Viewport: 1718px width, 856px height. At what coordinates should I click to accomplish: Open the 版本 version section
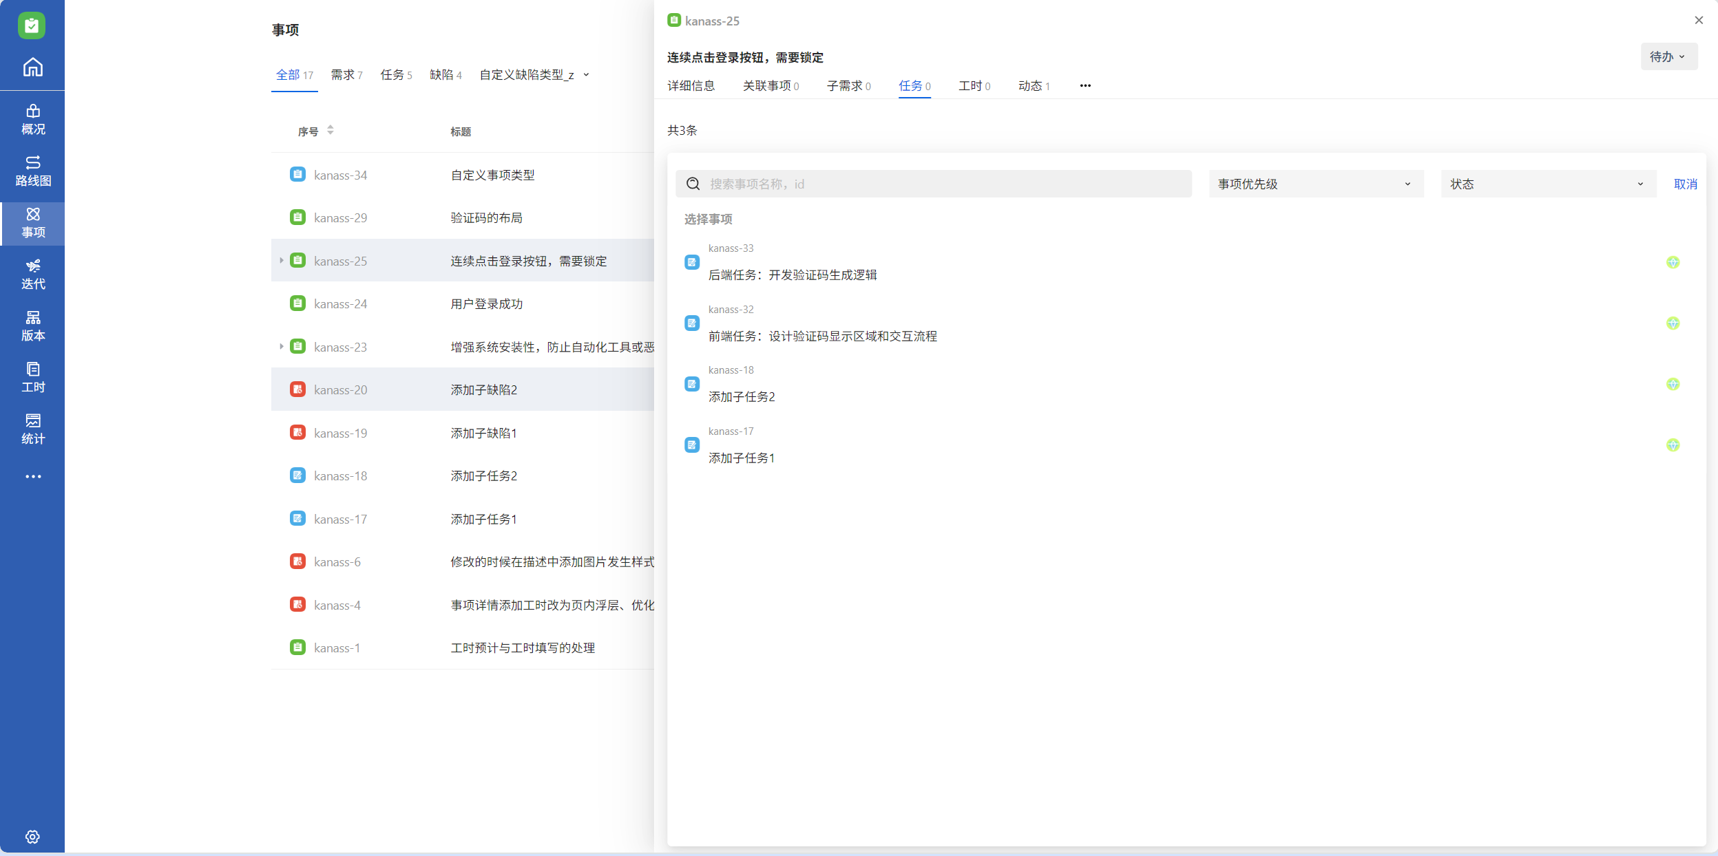click(x=32, y=326)
